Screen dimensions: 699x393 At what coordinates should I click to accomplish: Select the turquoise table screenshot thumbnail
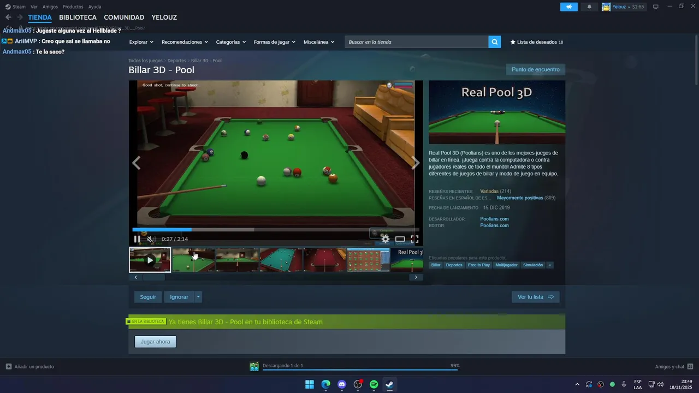(281, 260)
